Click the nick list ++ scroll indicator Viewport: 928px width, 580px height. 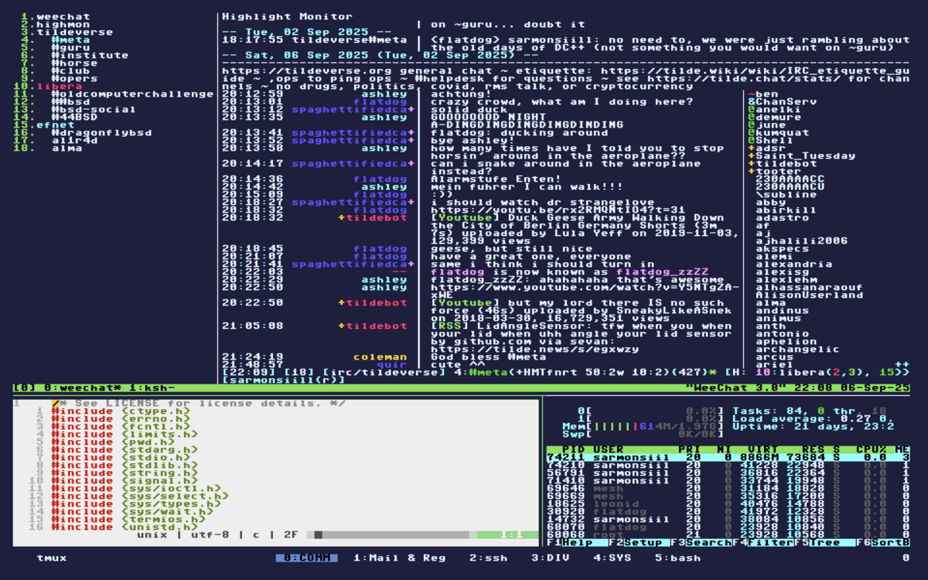click(902, 364)
